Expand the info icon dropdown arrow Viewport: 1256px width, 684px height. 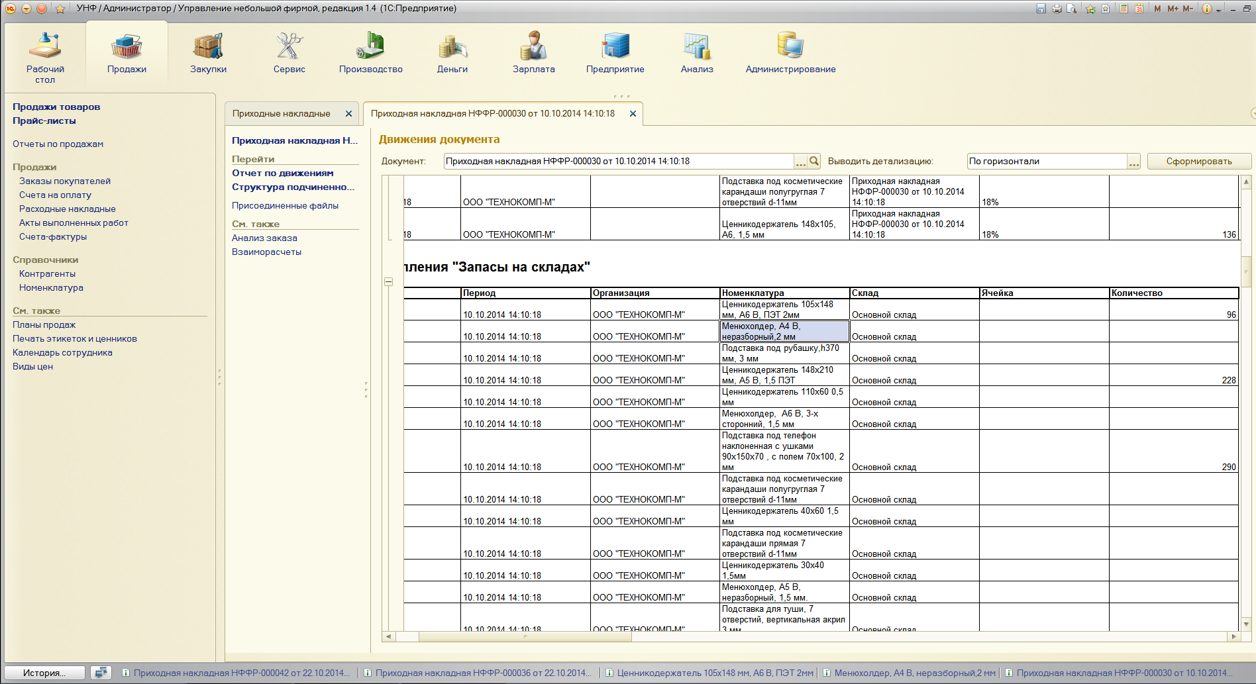1219,9
